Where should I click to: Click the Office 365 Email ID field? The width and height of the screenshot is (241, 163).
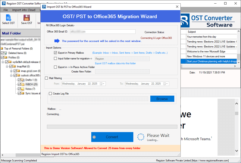tap(102, 31)
